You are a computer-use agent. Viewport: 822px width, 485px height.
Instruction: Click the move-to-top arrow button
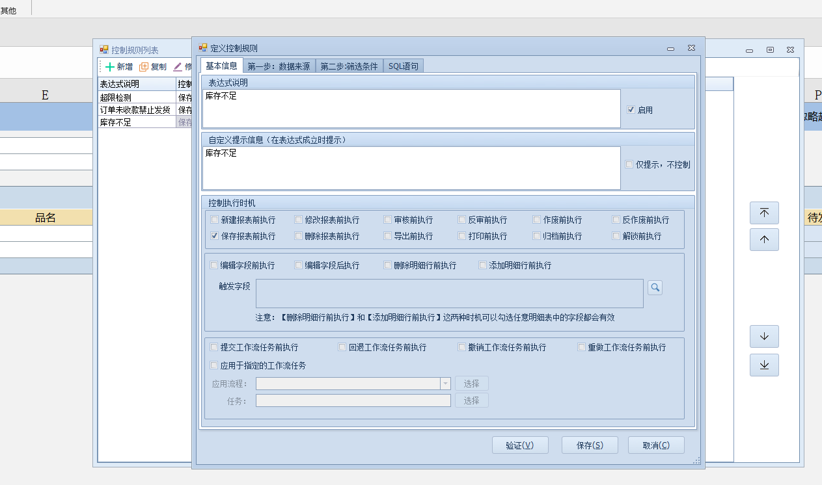(x=764, y=213)
